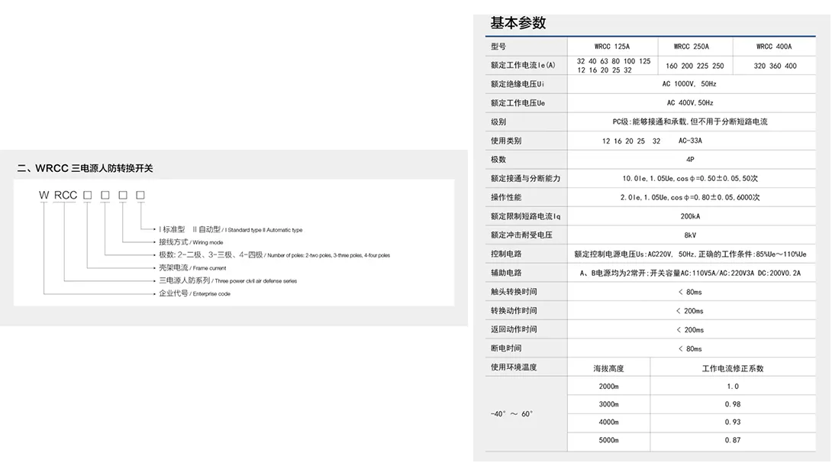This screenshot has height=476, width=832.
Task: Click the 4P poles value
Action: click(x=691, y=159)
